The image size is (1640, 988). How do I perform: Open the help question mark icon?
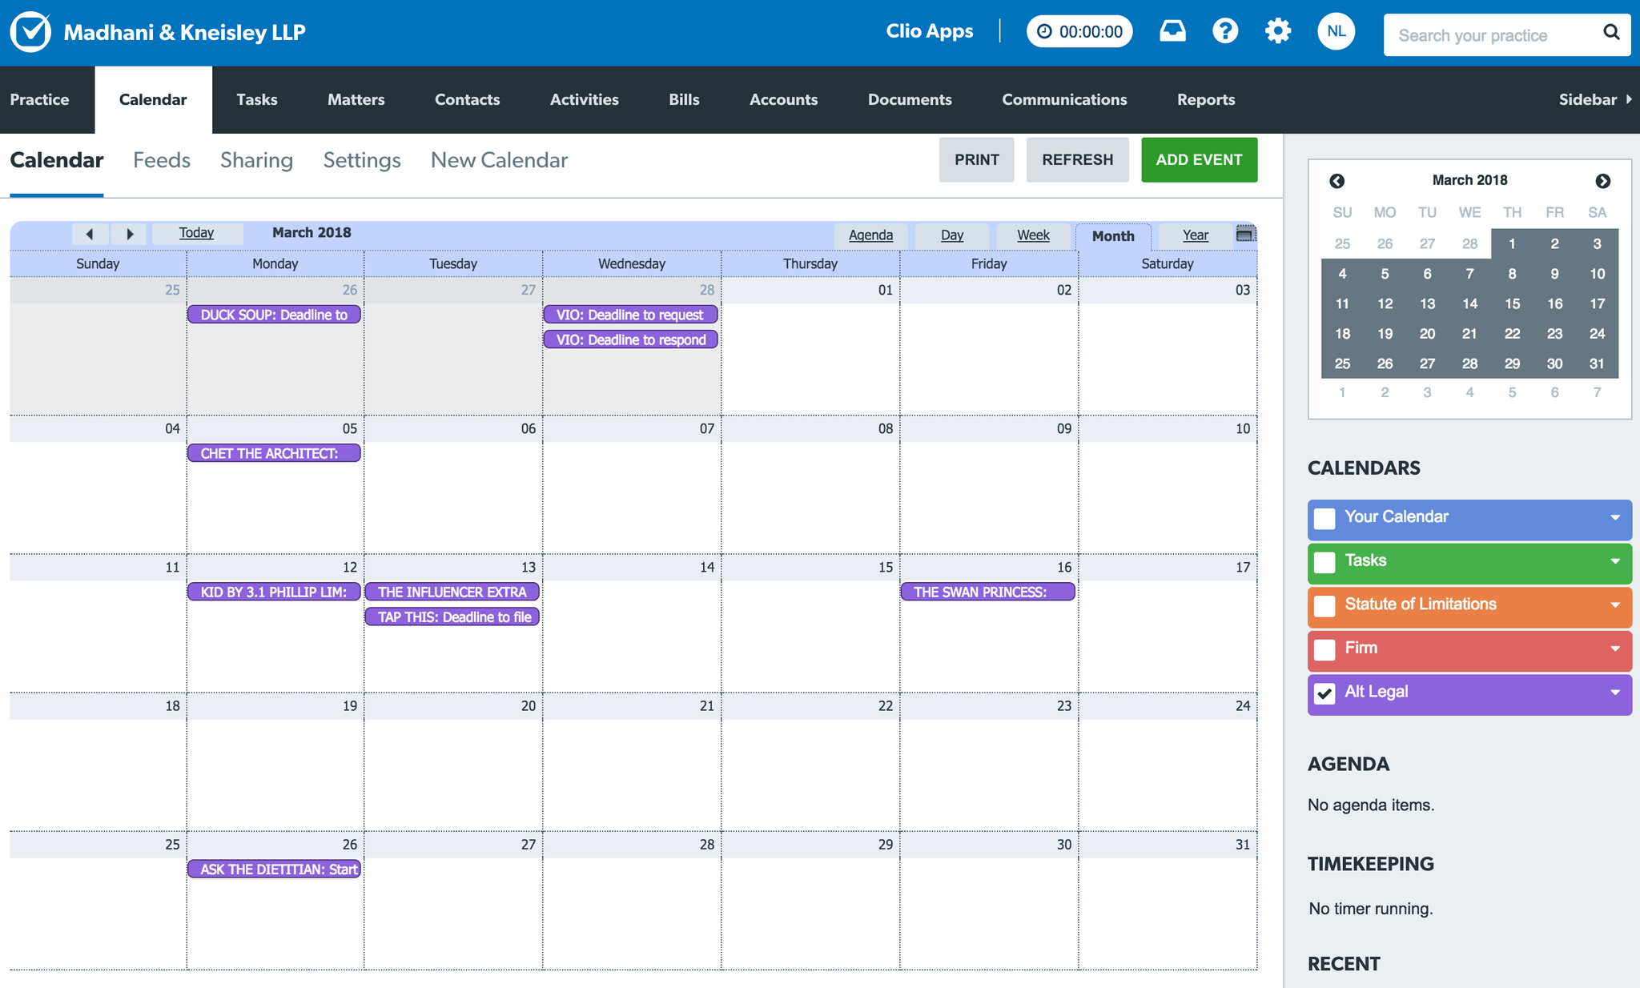coord(1224,32)
